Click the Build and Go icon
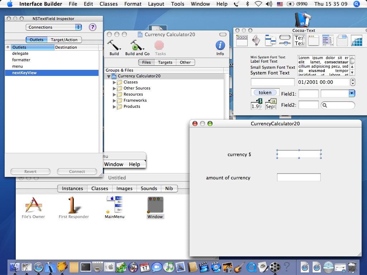Viewport: 367px width, 275px height. (137, 45)
